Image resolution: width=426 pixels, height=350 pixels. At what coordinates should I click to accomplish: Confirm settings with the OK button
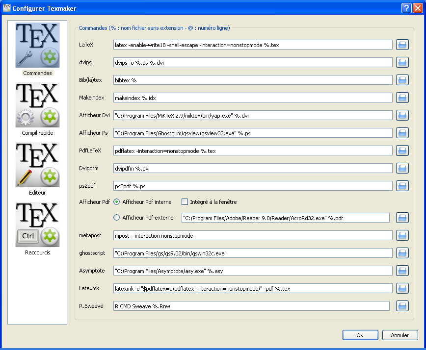point(360,335)
